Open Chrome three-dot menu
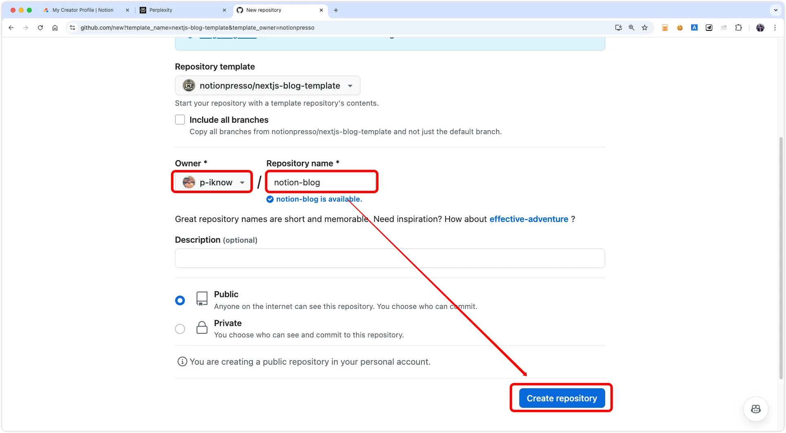786x433 pixels. pos(775,28)
